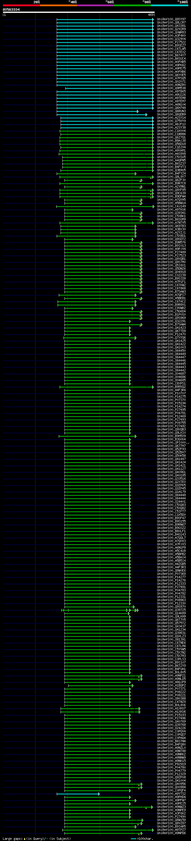This screenshot has width=191, height=841.
Task: Open hit UniRef100_B9IAR5
Action: pos(171,826)
